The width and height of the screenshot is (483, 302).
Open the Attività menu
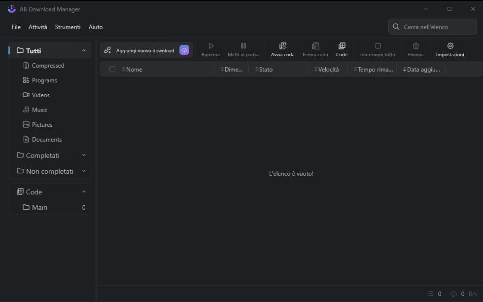click(x=38, y=27)
